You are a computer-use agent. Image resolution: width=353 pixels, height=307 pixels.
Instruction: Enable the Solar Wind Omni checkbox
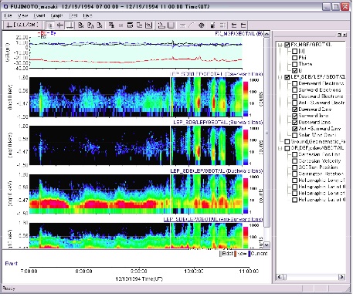click(295, 135)
